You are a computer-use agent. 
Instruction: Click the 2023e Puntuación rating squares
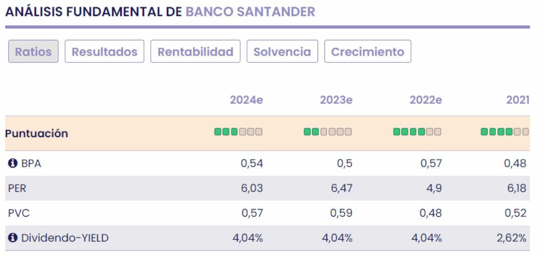tap(328, 133)
